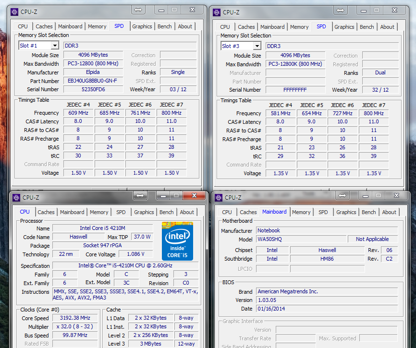416x348 pixels.
Task: Select the Graphics tab in the Slot #1 window
Action: click(x=142, y=26)
